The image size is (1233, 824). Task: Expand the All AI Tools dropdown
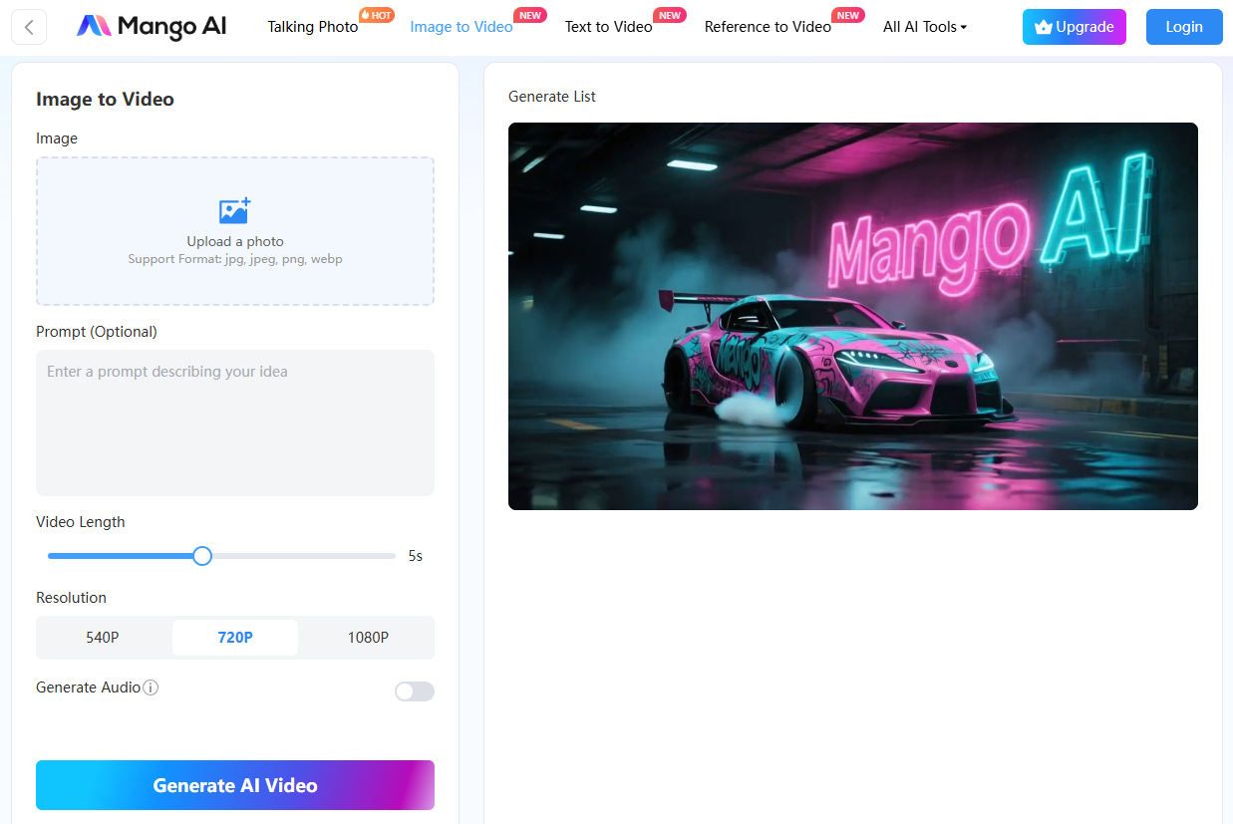point(925,27)
